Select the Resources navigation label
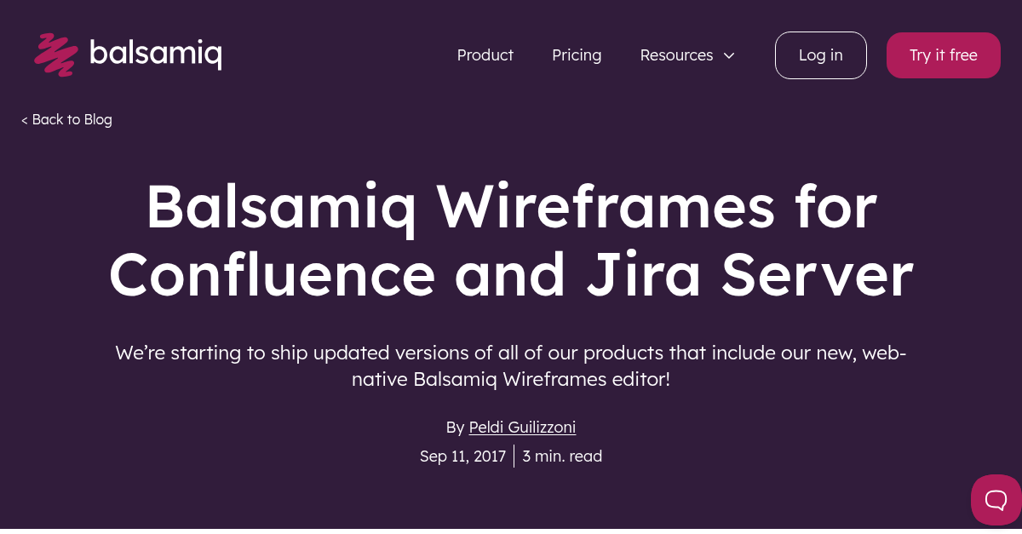Viewport: 1022px width, 534px height. (x=676, y=55)
